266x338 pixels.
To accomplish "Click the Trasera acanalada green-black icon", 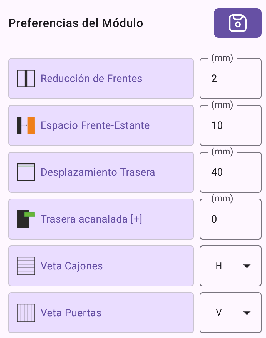I will pyautogui.click(x=26, y=219).
